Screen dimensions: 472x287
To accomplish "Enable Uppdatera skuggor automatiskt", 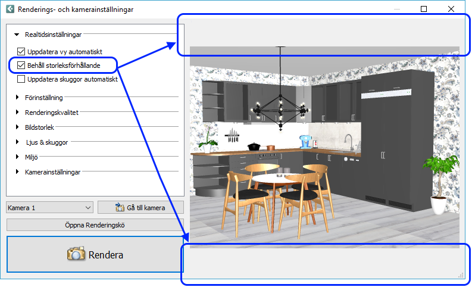I will tap(22, 79).
